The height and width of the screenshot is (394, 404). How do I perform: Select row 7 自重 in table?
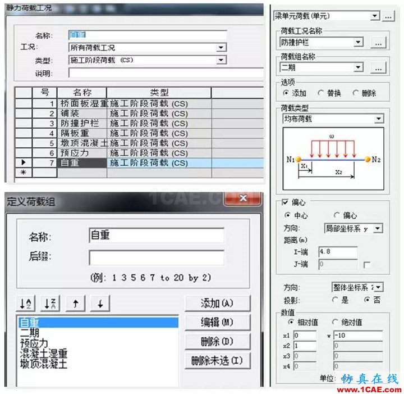[139, 163]
